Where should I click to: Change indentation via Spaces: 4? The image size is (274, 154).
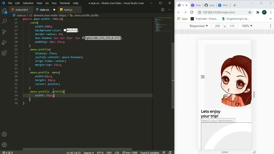click(89, 152)
